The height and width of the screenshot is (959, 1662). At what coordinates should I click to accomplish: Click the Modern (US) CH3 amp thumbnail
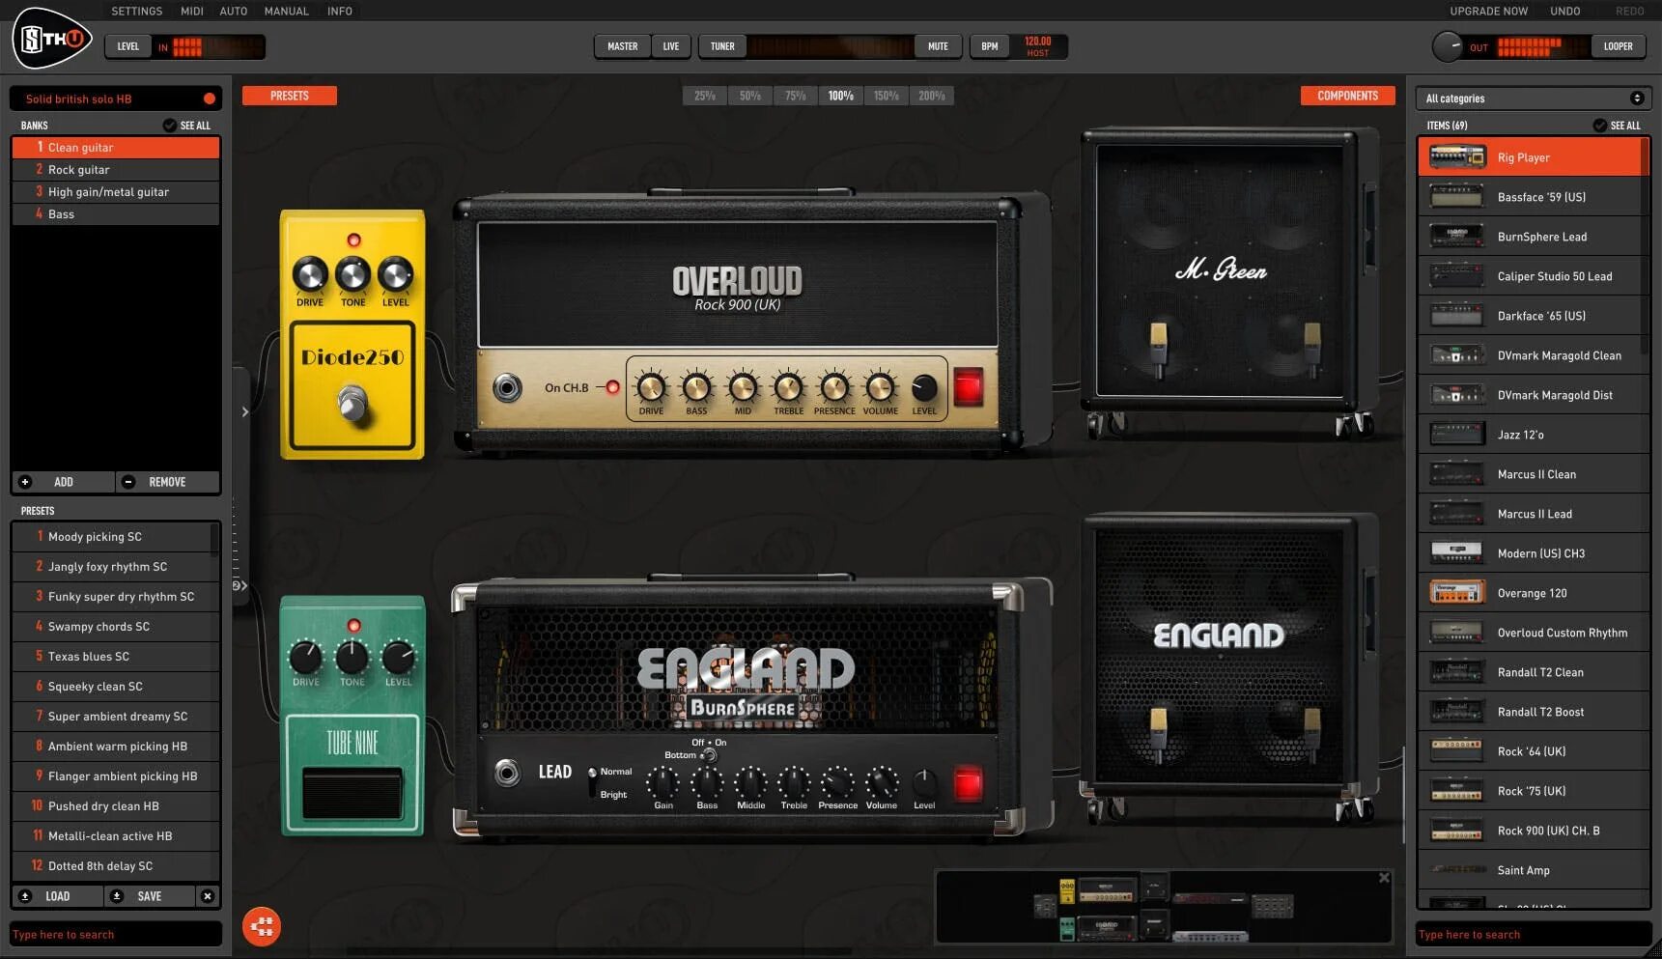1457,553
